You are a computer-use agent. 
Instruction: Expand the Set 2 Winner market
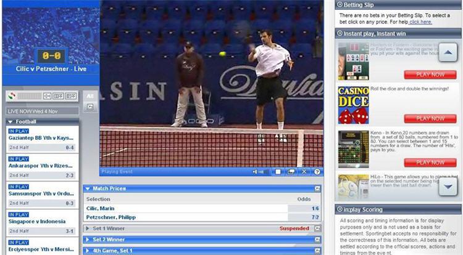(88, 240)
